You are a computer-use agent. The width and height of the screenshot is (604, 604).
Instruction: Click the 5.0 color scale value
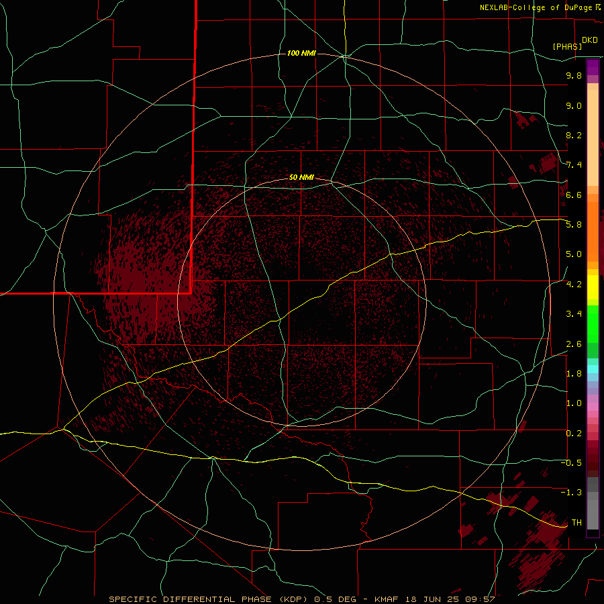[574, 254]
